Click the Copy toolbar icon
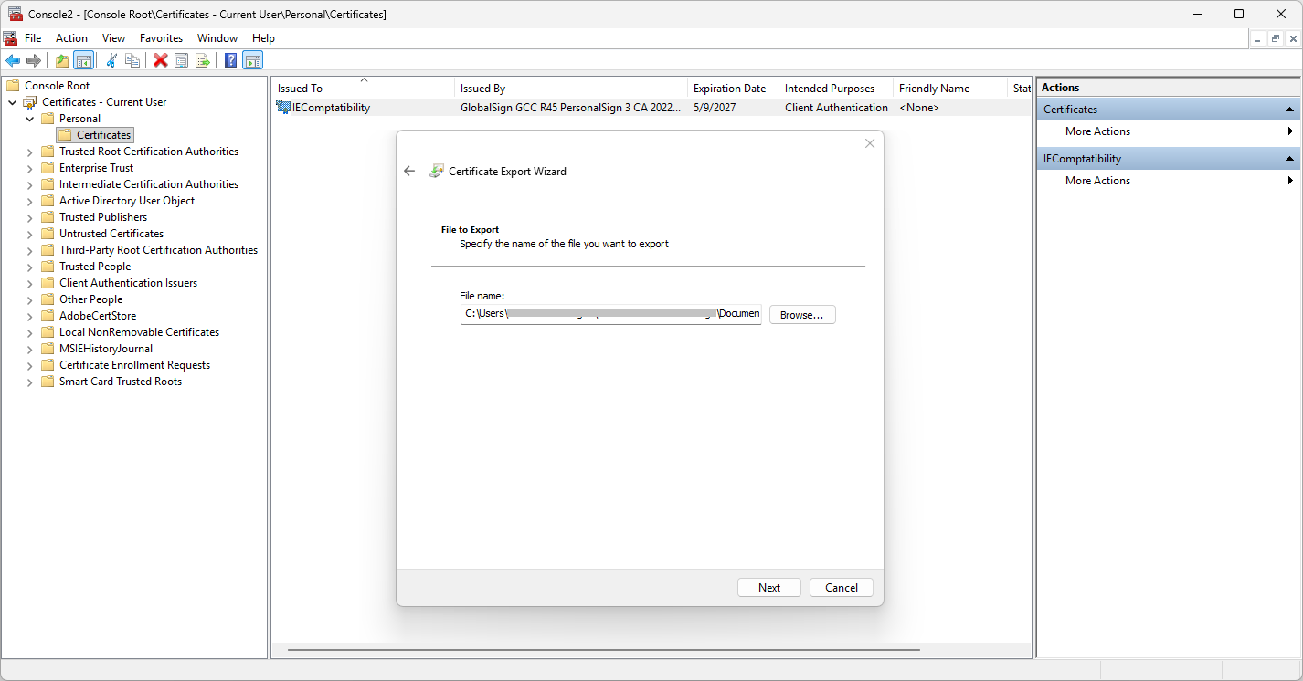1303x681 pixels. pyautogui.click(x=132, y=60)
